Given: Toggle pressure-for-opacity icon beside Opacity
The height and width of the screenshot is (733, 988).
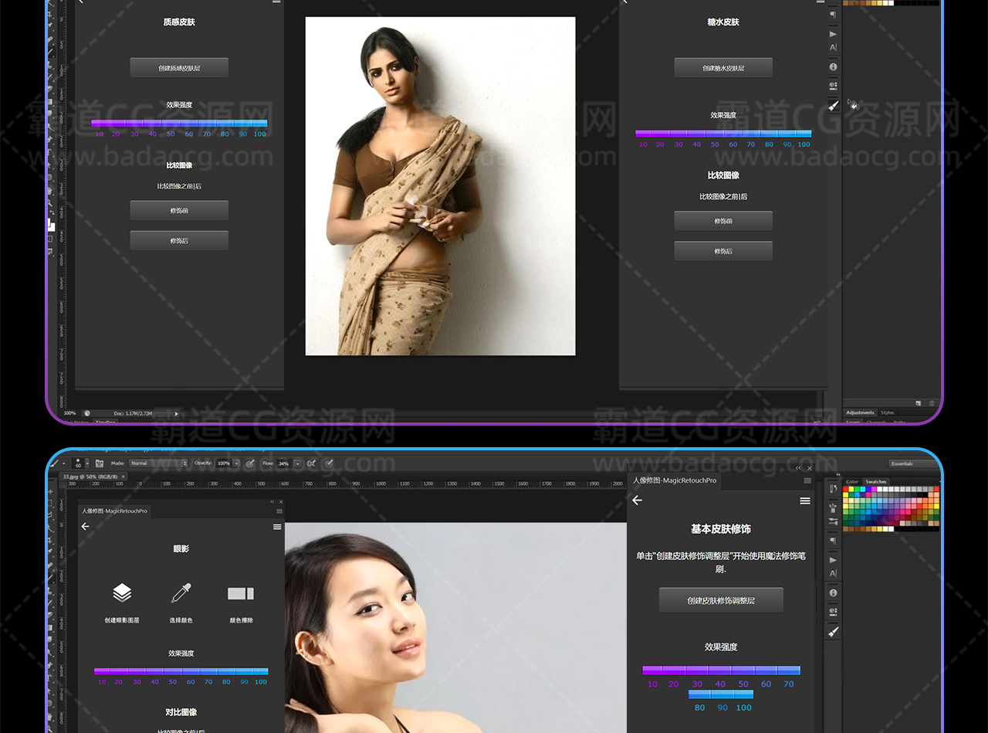Looking at the screenshot, I should click(x=250, y=463).
